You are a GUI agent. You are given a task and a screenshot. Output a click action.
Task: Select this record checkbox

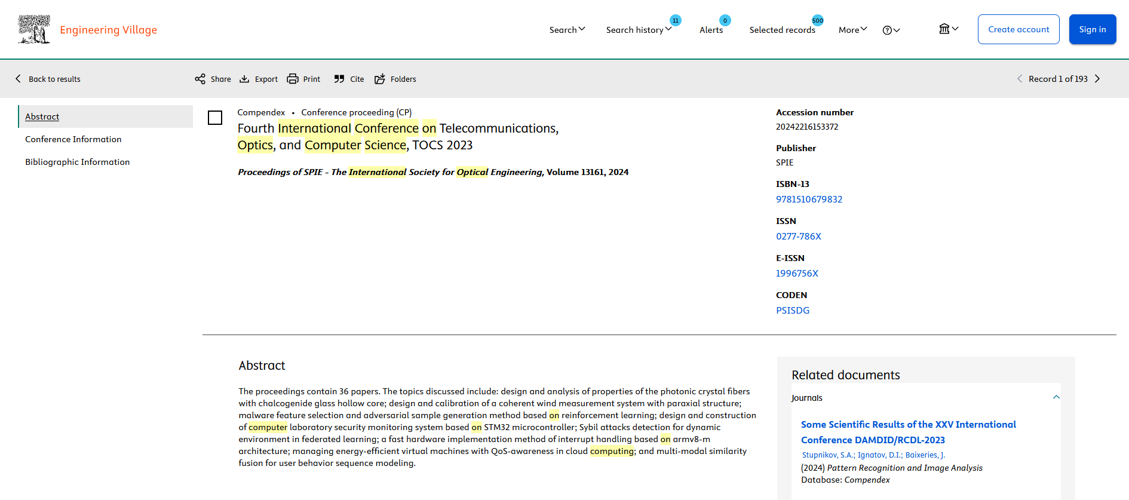pos(215,118)
